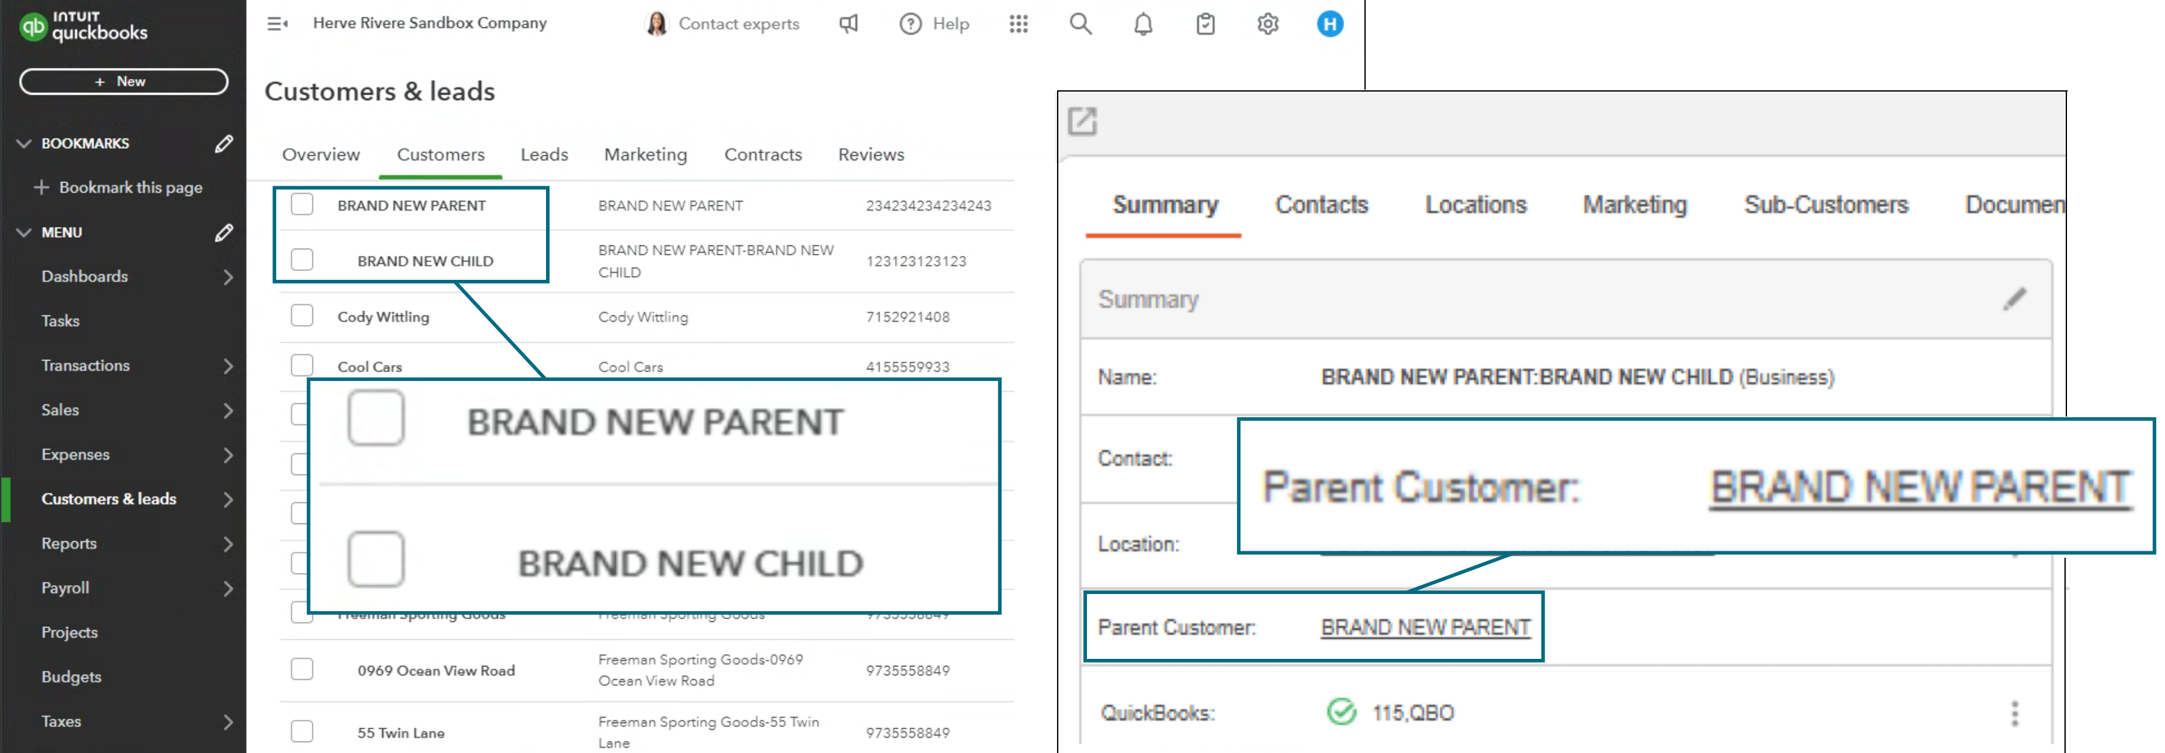Open the Sub-Customers tab
Screen dimensions: 2165x753
[1825, 205]
